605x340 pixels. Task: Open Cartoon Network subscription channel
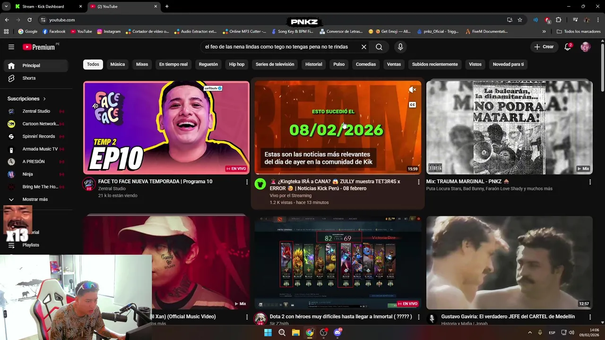(x=37, y=124)
